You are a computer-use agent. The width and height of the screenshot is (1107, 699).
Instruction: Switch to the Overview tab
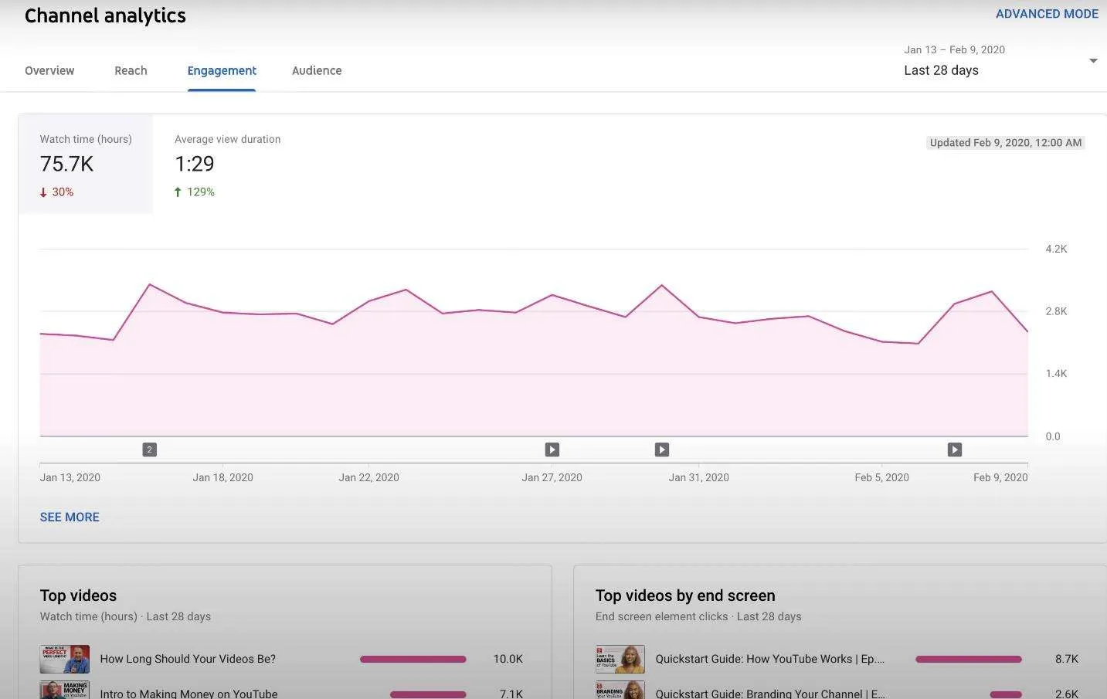[49, 70]
